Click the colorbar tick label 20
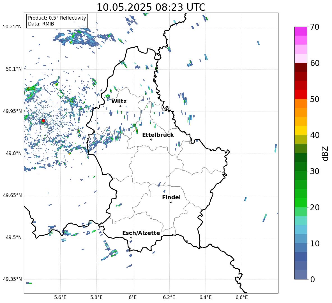 (x=315, y=207)
